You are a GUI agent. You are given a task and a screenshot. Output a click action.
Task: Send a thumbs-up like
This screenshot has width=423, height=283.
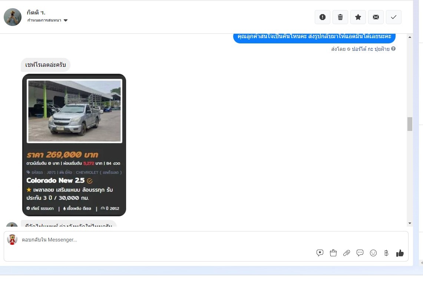400,253
